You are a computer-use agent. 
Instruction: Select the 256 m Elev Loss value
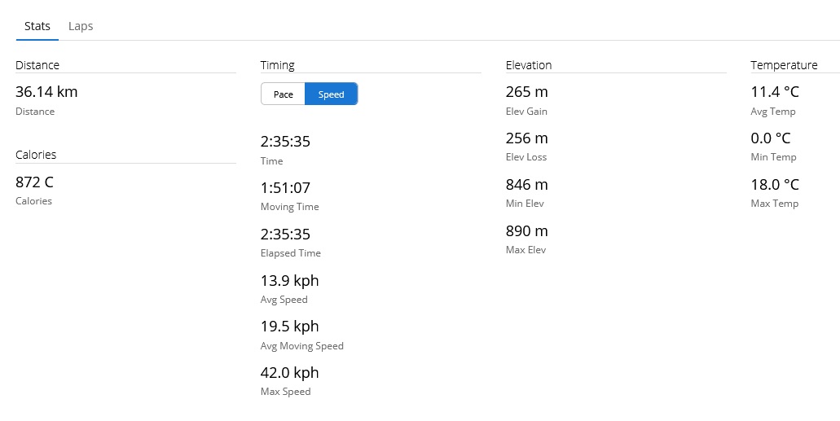coord(526,138)
